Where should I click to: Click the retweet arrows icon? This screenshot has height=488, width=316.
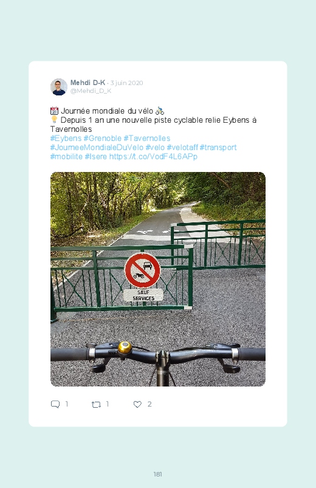96,404
